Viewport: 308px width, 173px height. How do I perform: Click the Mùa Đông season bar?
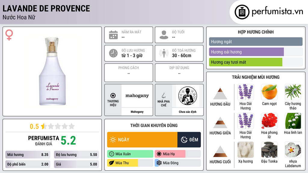point(178,163)
